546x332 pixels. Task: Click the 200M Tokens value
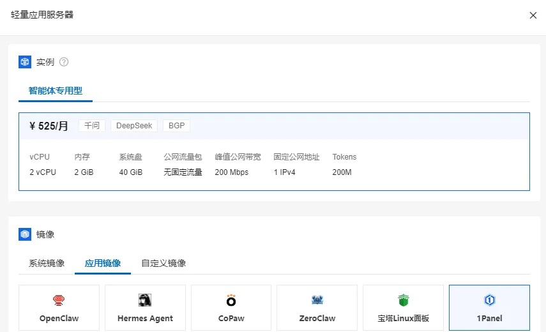[x=342, y=172]
